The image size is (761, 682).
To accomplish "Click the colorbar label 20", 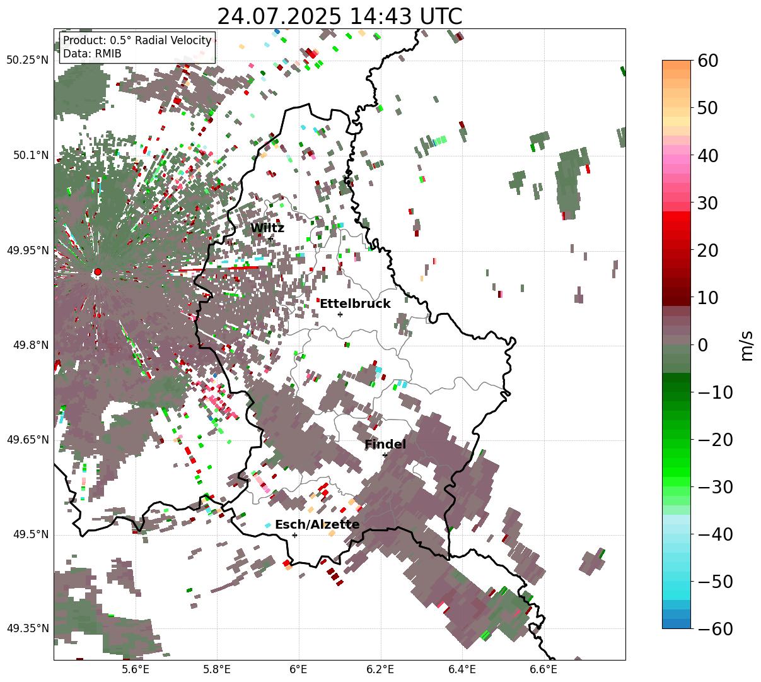I will [x=707, y=250].
